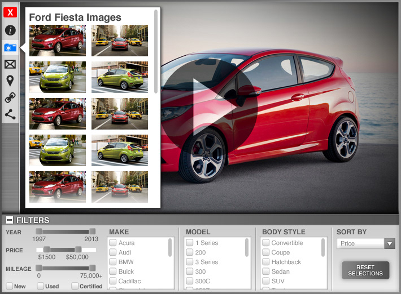Click the PRICE slider $50,000 handle
Viewport: 401px width, 294px height.
(x=79, y=250)
